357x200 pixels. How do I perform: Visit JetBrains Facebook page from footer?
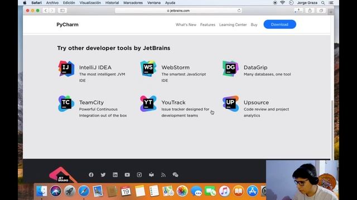[x=91, y=174]
